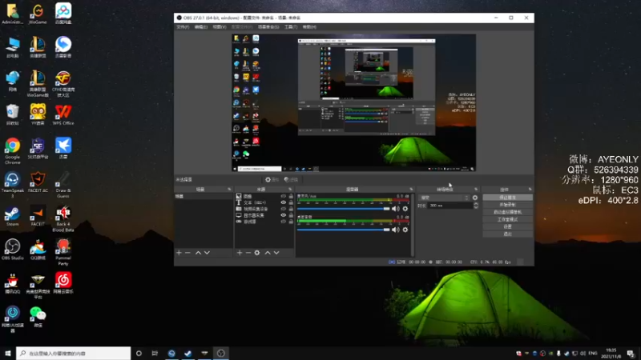Mute the Desktop Audio speaker icon

pyautogui.click(x=396, y=230)
